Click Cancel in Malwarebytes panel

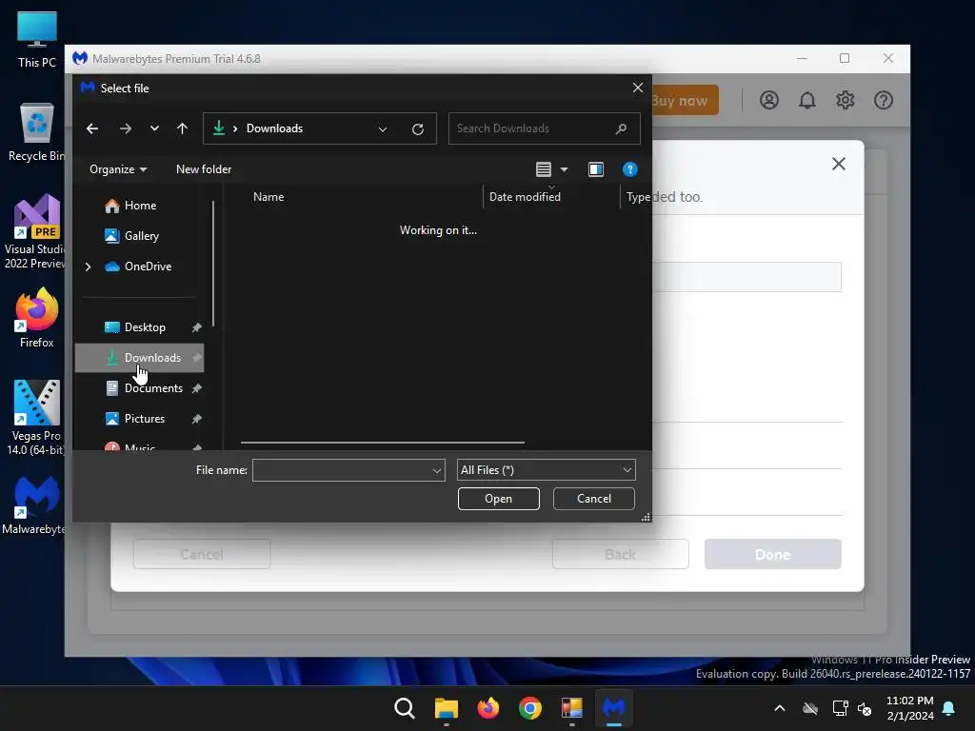pyautogui.click(x=202, y=555)
